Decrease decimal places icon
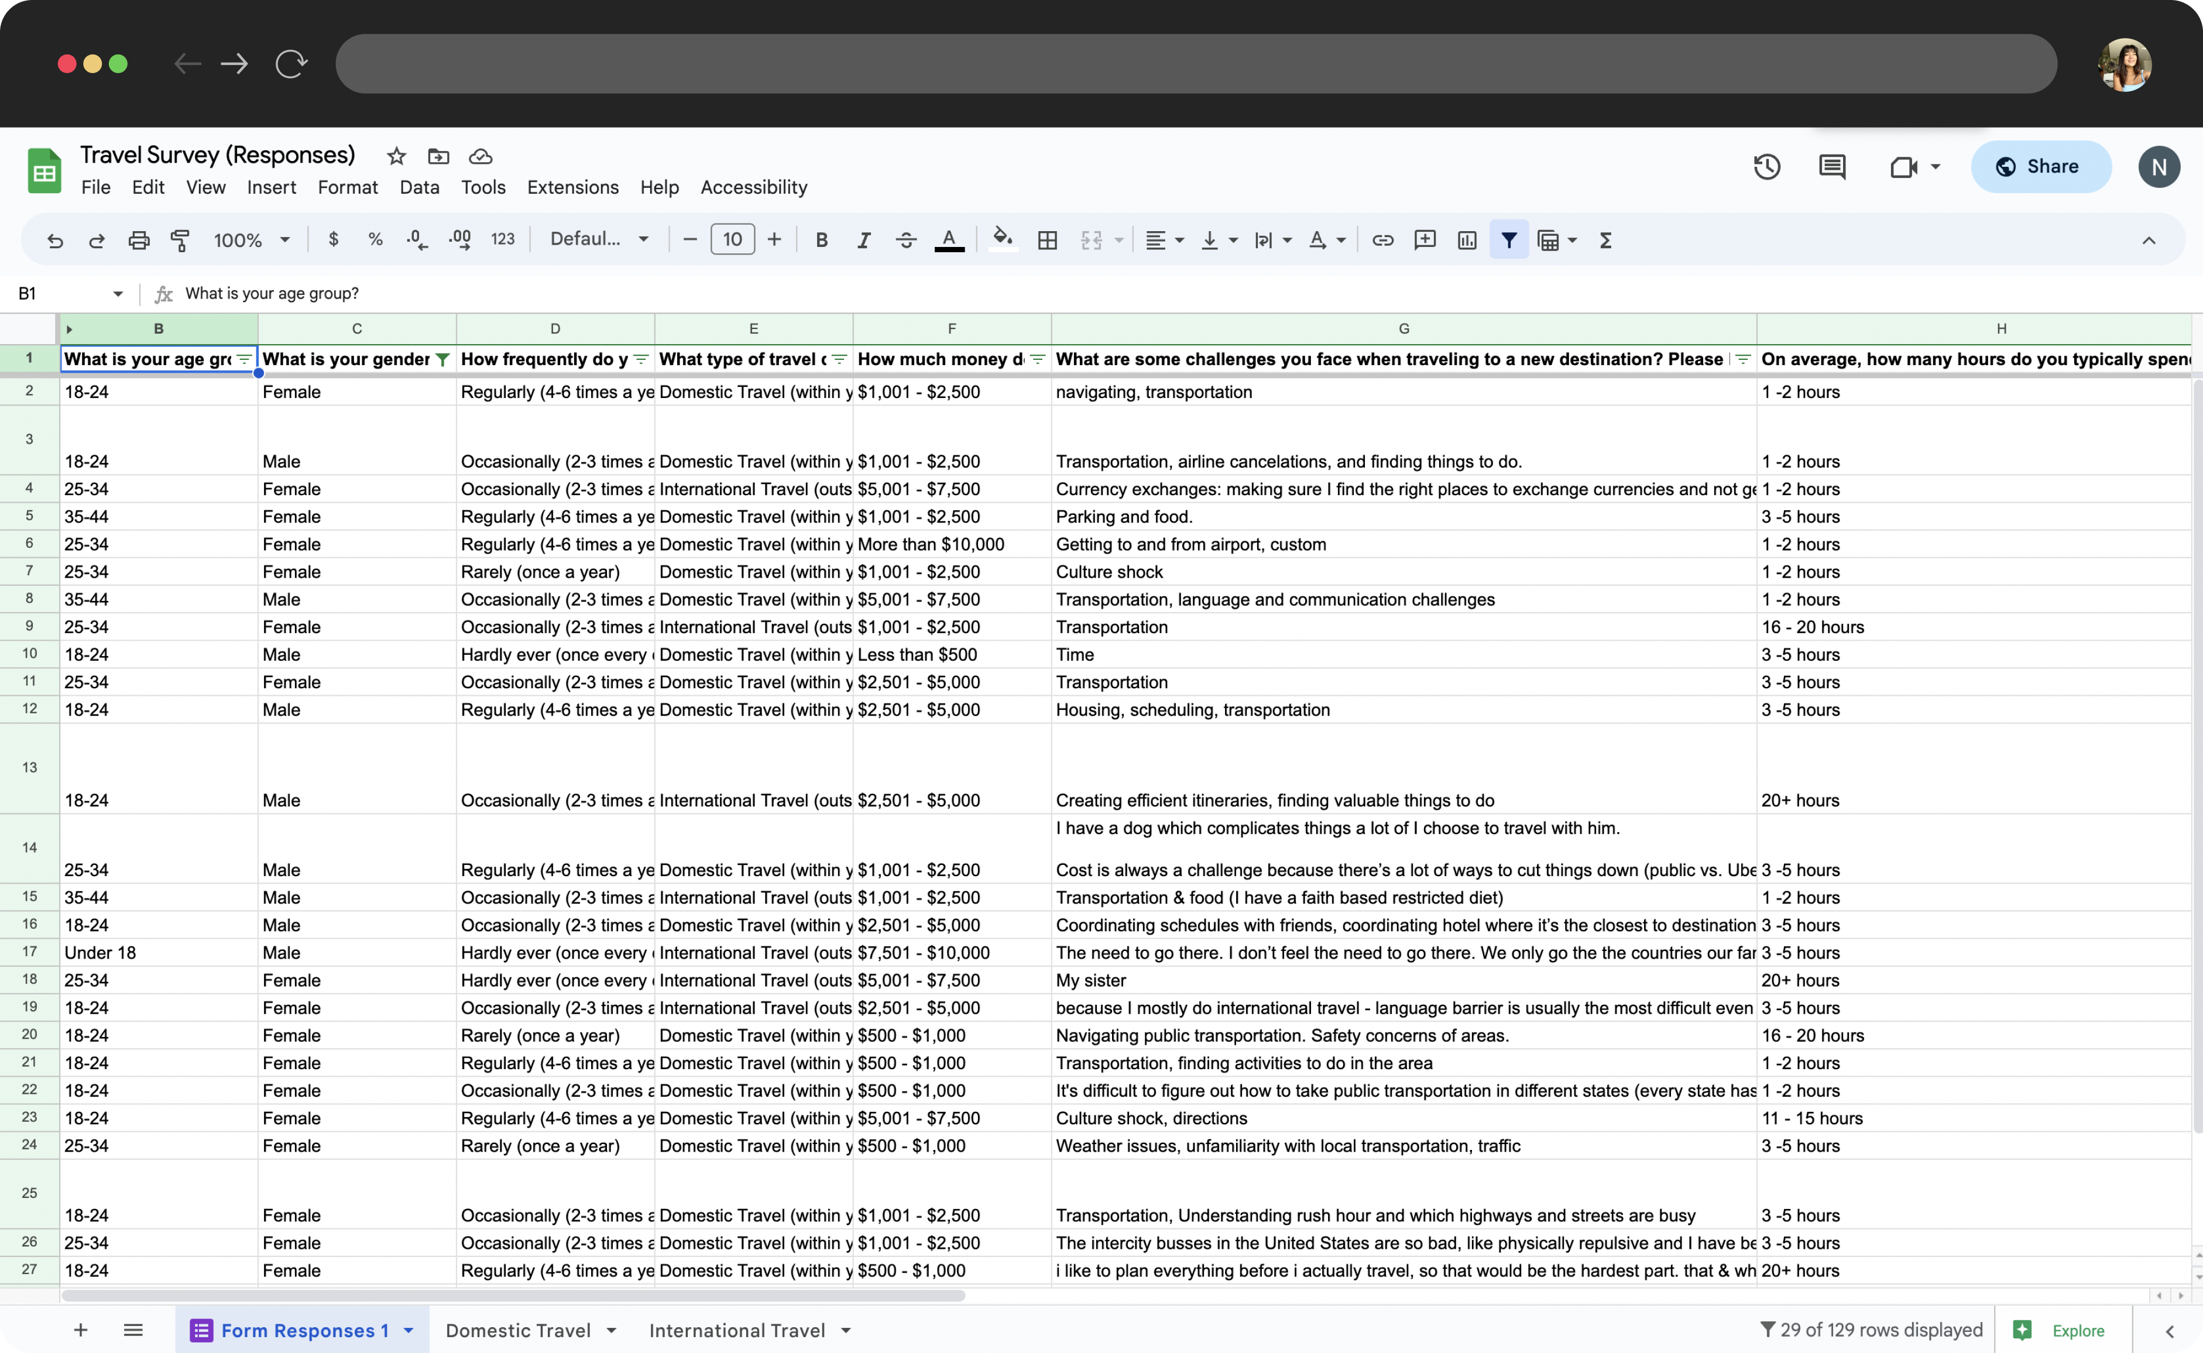Image resolution: width=2203 pixels, height=1353 pixels. coord(417,239)
